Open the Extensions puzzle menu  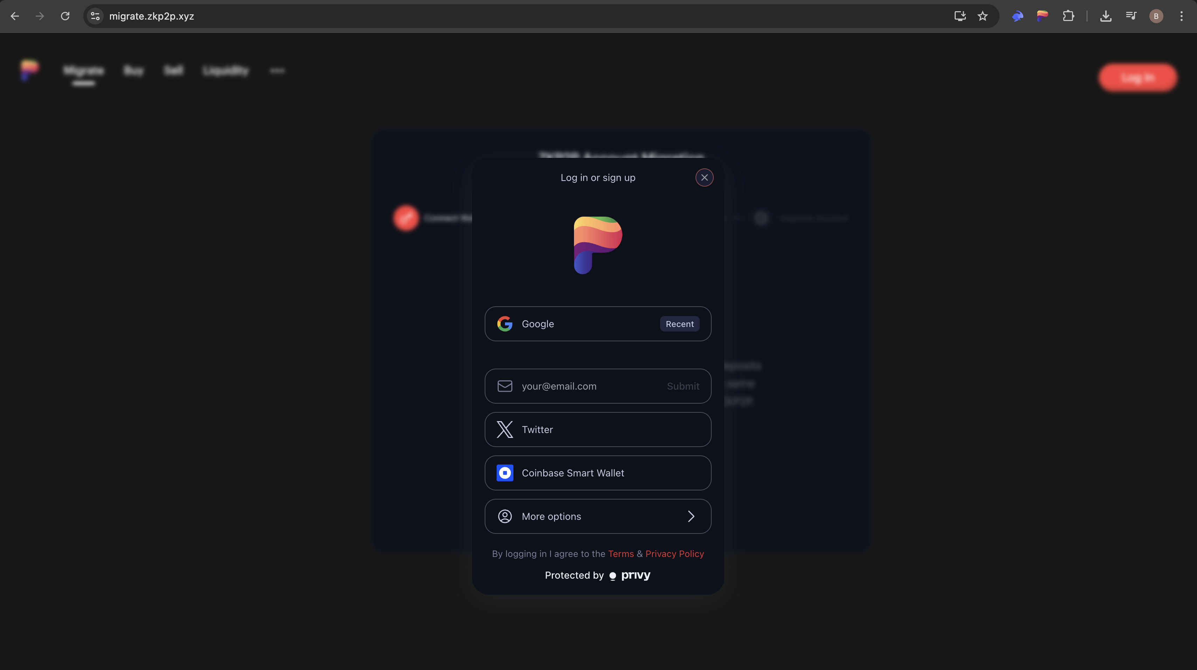point(1068,16)
